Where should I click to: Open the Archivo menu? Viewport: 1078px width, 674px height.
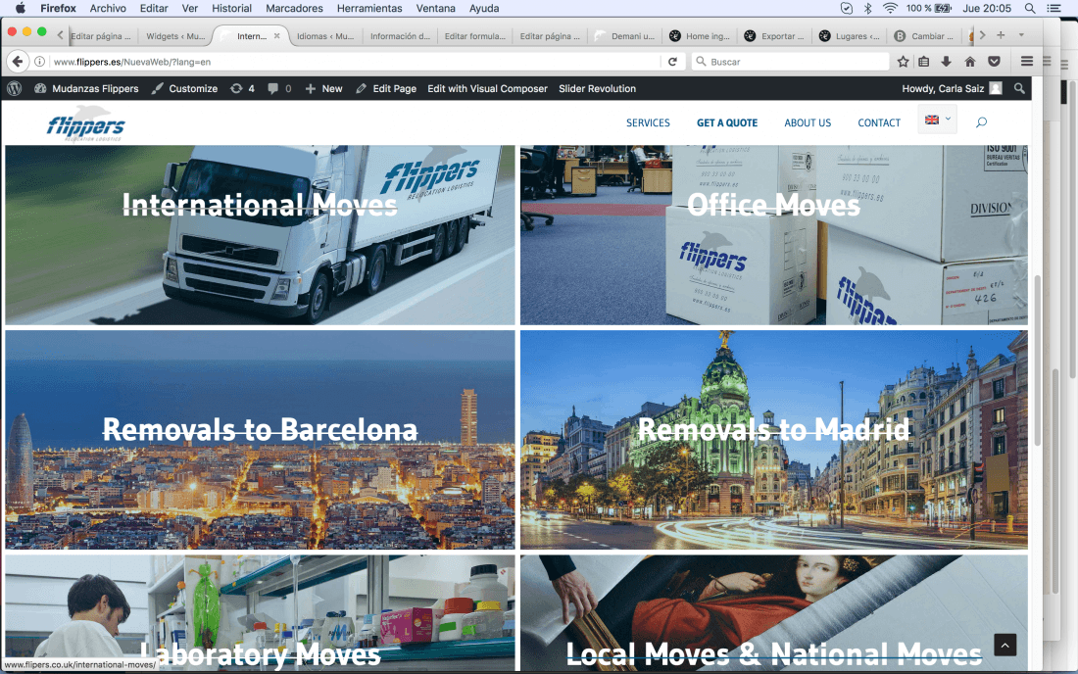[108, 8]
